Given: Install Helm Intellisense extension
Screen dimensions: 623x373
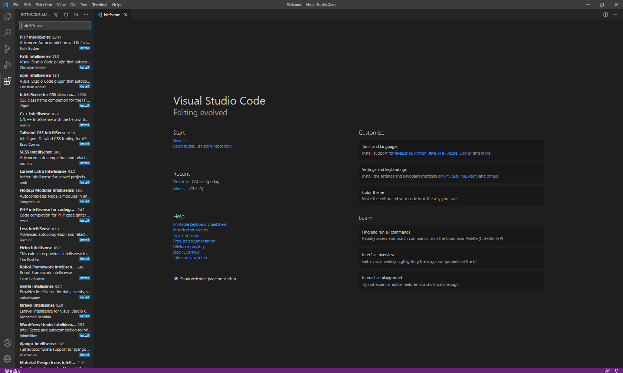Looking at the screenshot, I should [85, 259].
